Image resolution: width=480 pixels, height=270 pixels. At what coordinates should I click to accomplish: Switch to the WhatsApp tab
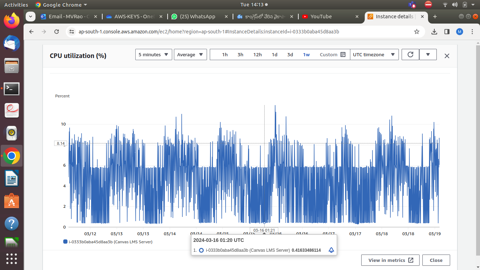point(197,17)
